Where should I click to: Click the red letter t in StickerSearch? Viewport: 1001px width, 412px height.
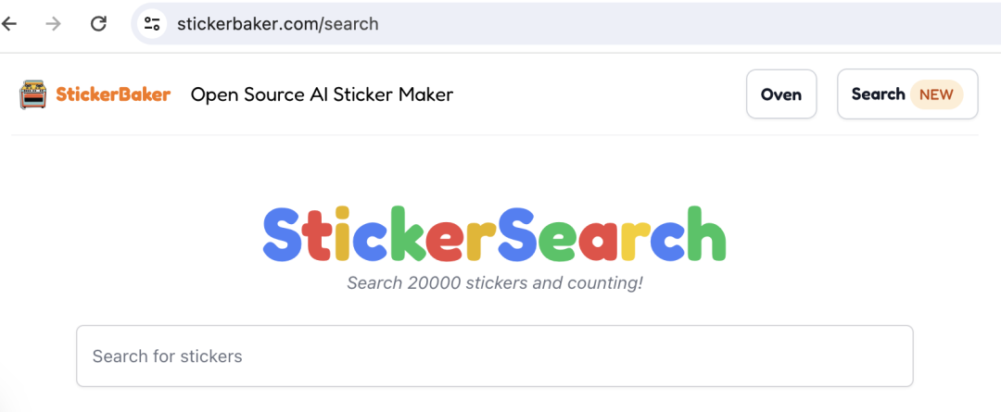click(316, 234)
